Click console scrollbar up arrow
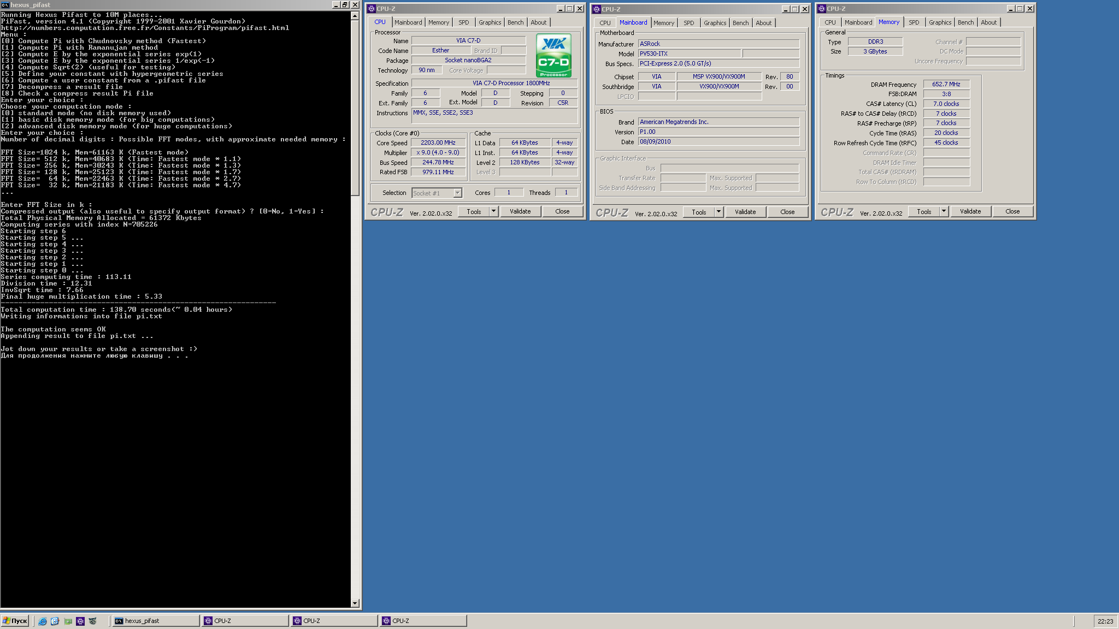Screen dimensions: 1119x629 [355, 16]
